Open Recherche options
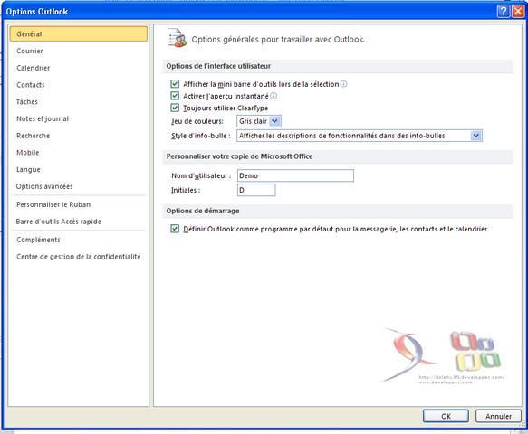Screen dimensions: 528x434 [x=79, y=136]
